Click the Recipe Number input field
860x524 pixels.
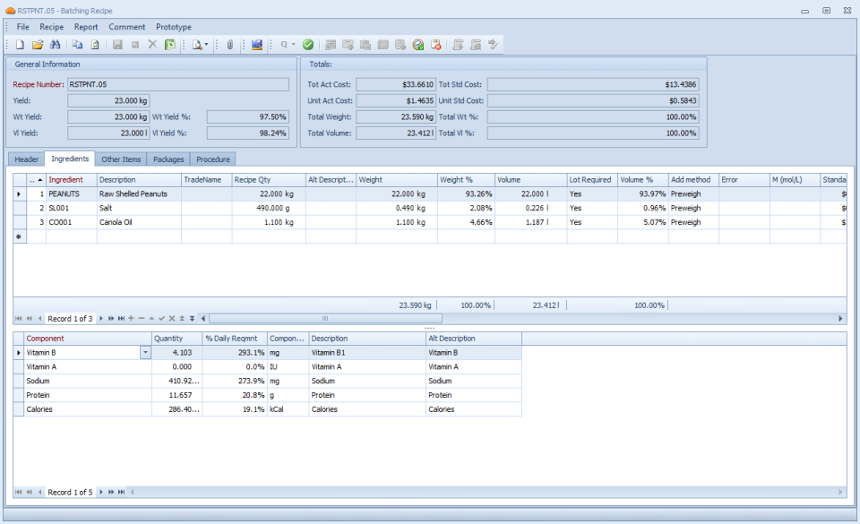177,84
